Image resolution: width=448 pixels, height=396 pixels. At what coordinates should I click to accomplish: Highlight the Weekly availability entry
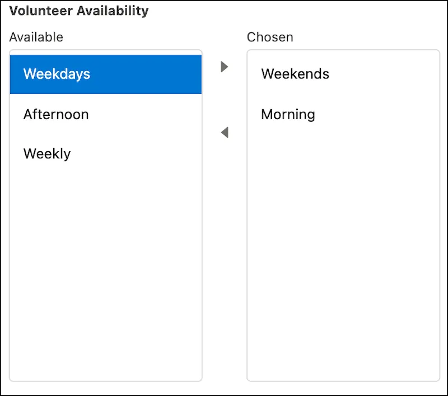coord(106,154)
